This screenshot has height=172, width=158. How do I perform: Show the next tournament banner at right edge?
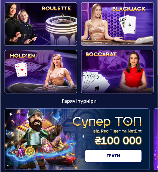(156, 139)
